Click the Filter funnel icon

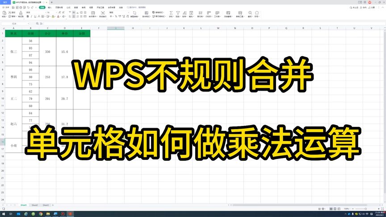coord(178,13)
